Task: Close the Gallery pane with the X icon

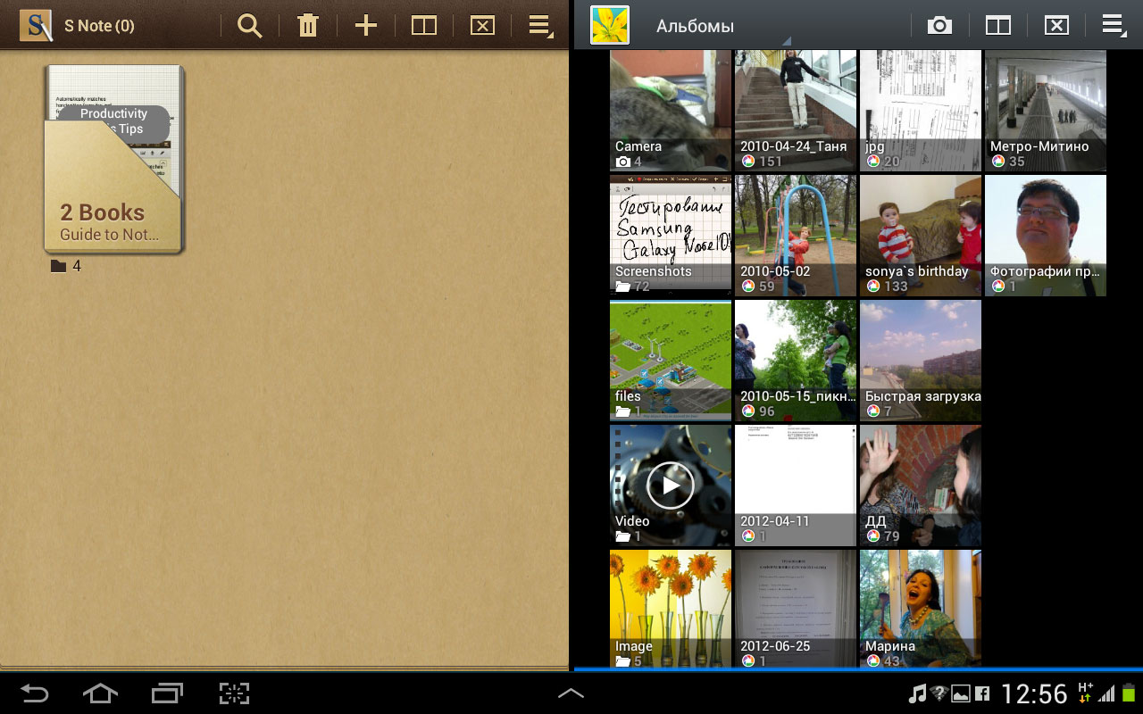Action: tap(1056, 26)
